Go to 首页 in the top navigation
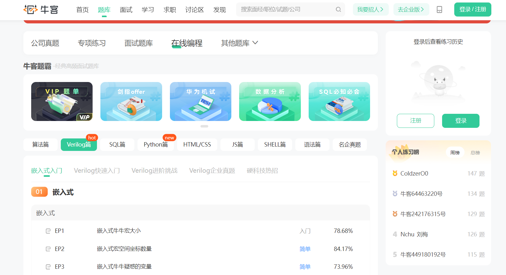Viewport: 506px width, 275px height. coord(82,10)
